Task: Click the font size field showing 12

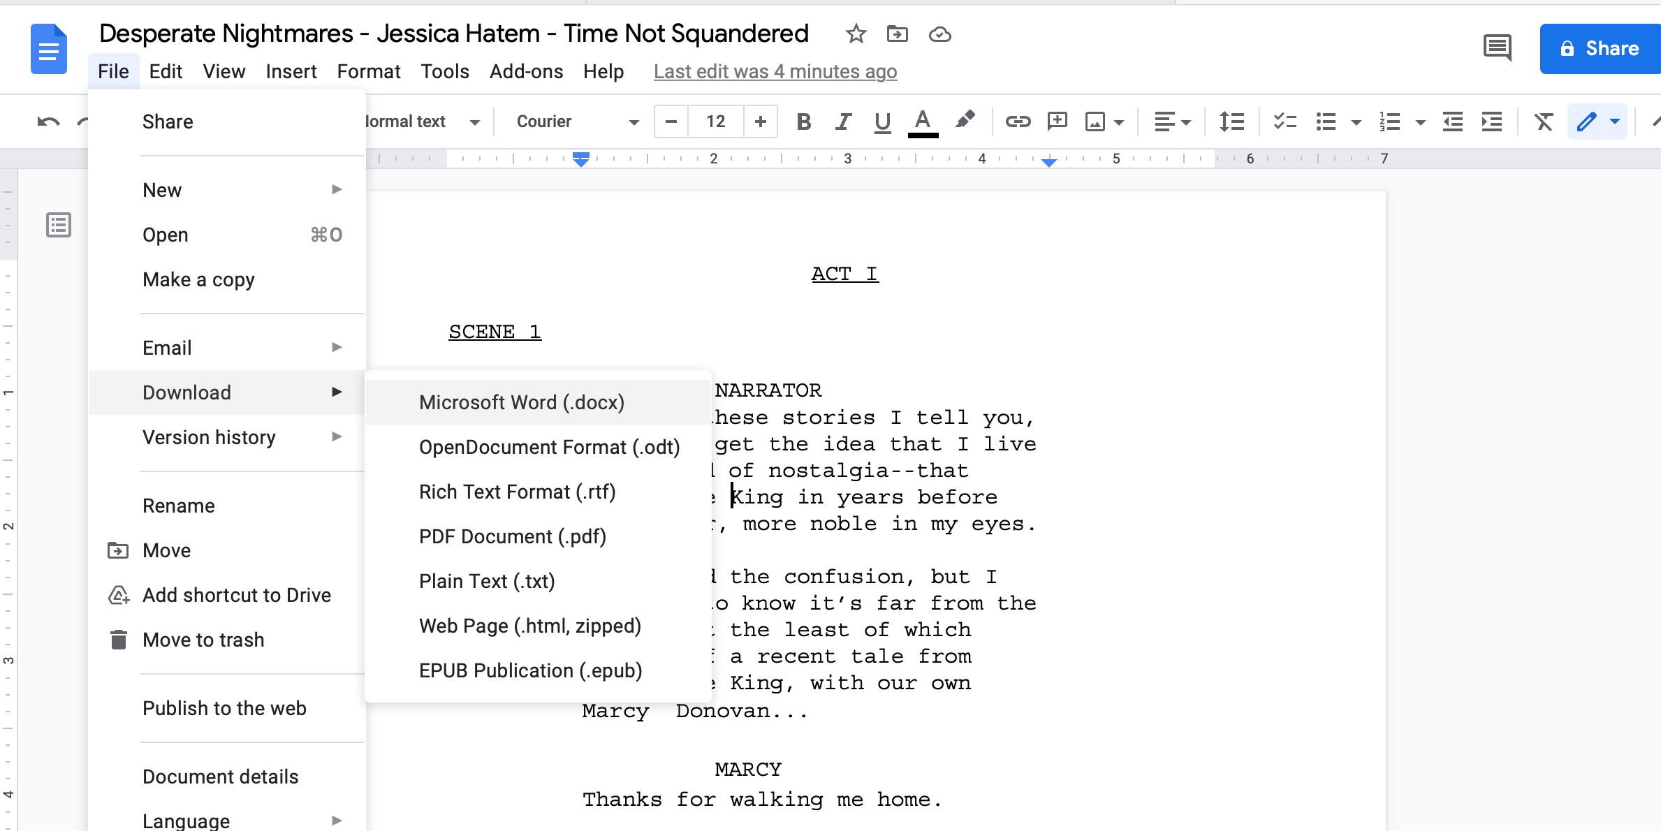Action: click(x=716, y=122)
